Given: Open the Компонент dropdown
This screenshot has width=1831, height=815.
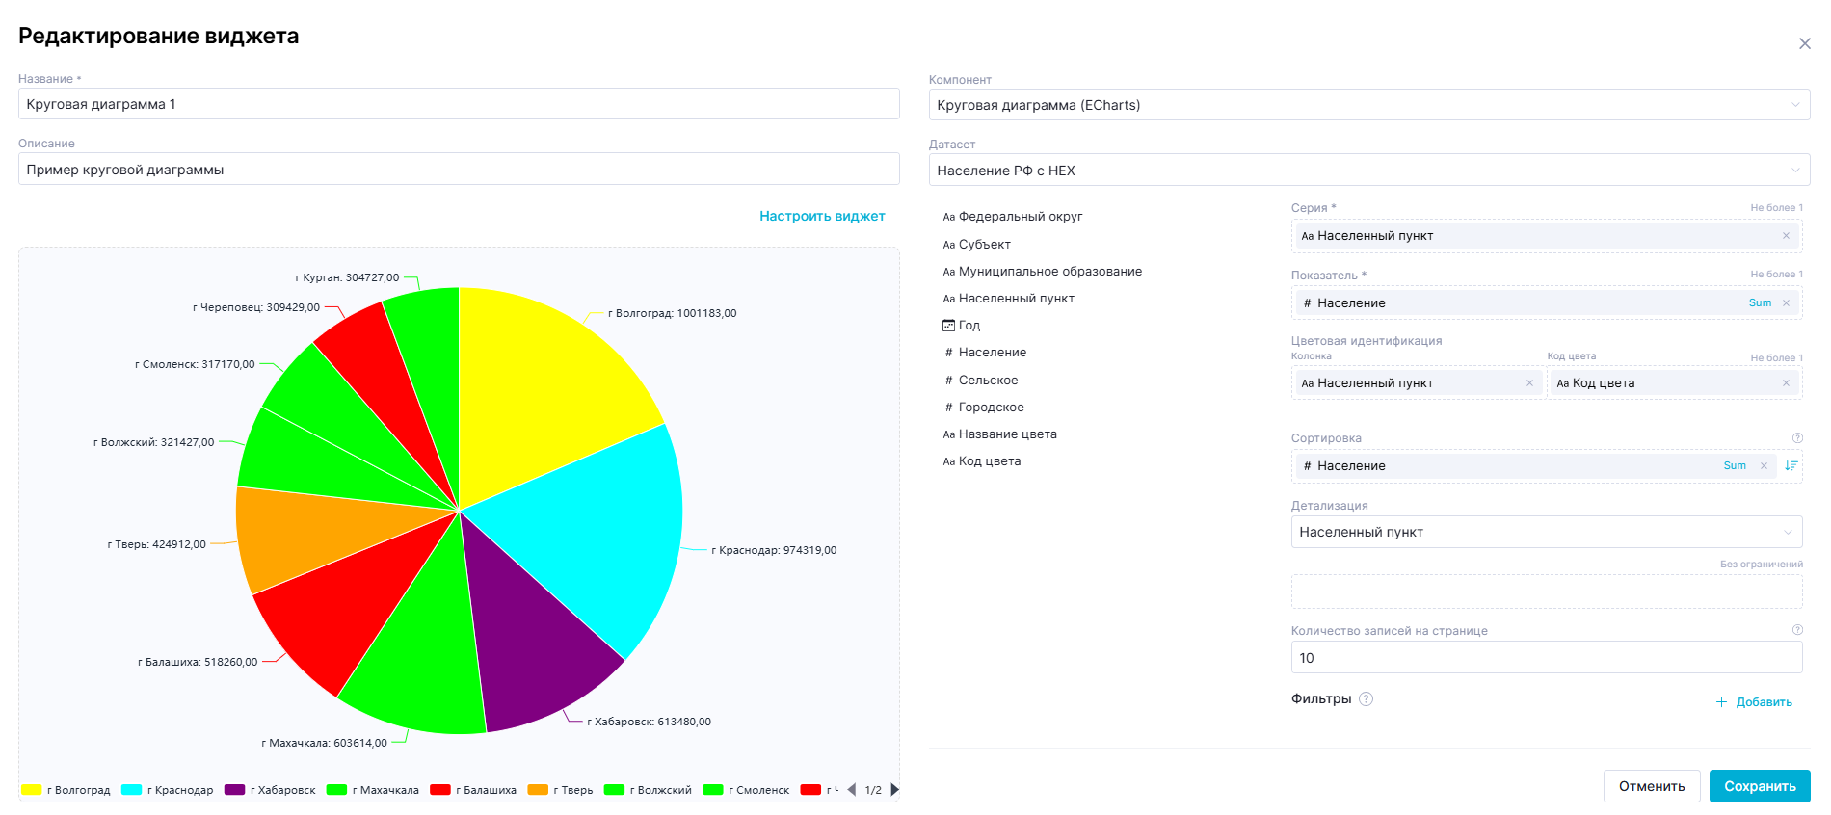Looking at the screenshot, I should click(1368, 105).
